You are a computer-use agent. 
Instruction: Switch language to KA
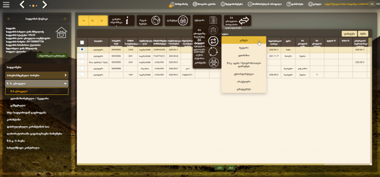point(372,4)
